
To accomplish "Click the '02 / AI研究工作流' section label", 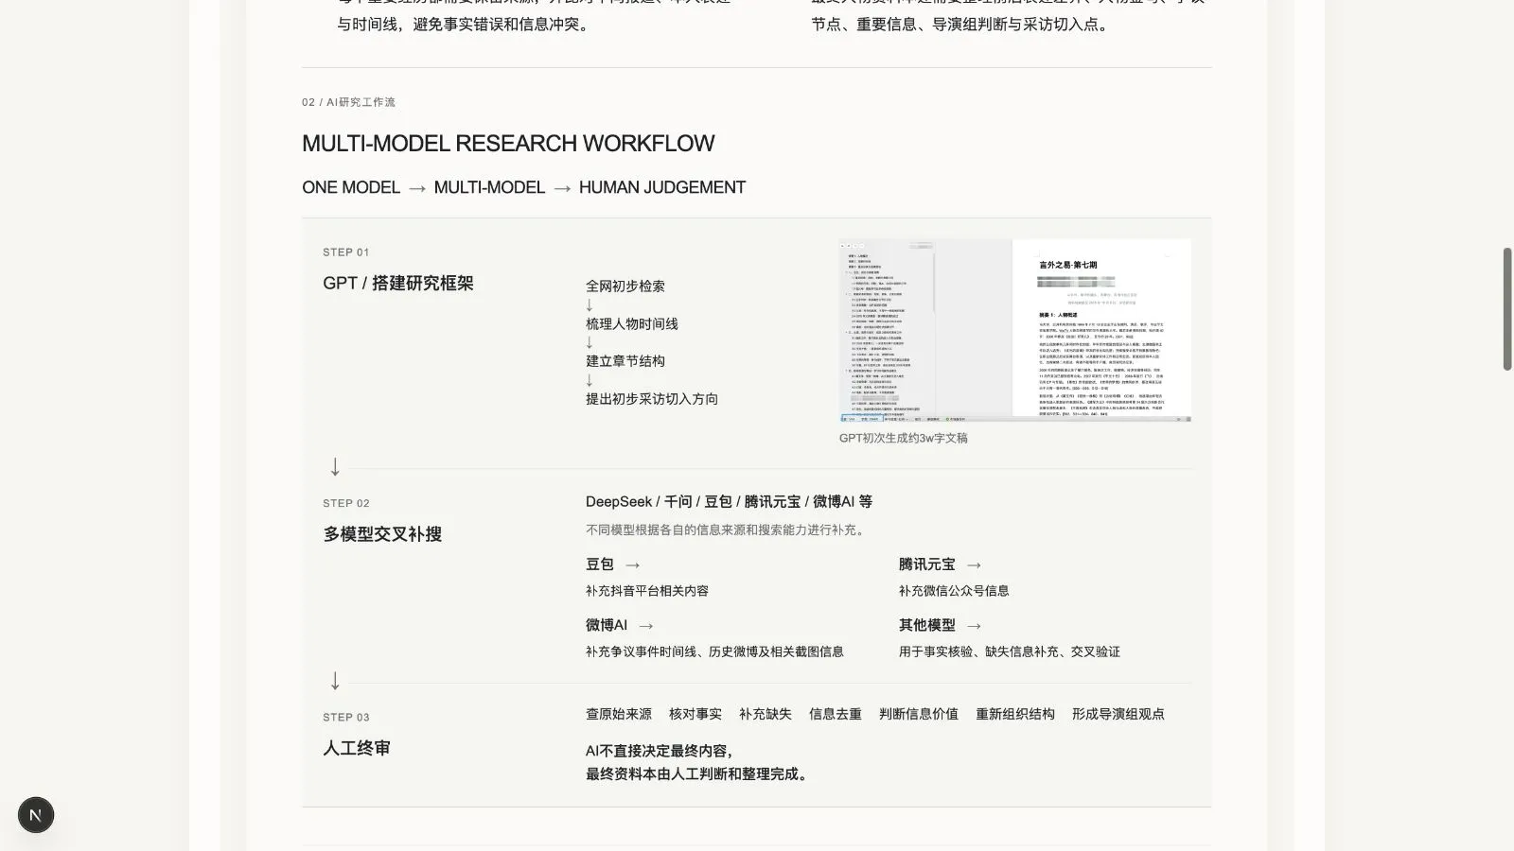I will [x=348, y=102].
